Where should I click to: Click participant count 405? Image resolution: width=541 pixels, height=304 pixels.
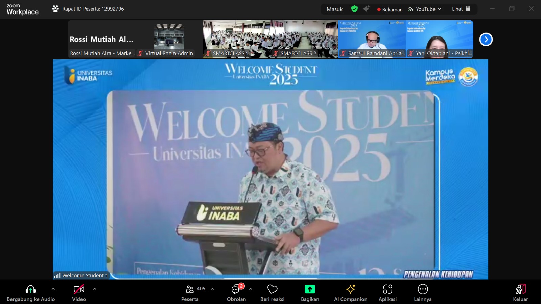(x=201, y=289)
